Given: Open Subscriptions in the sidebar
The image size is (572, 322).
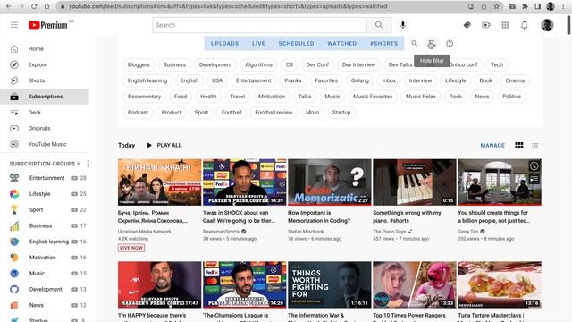Looking at the screenshot, I should click(45, 97).
